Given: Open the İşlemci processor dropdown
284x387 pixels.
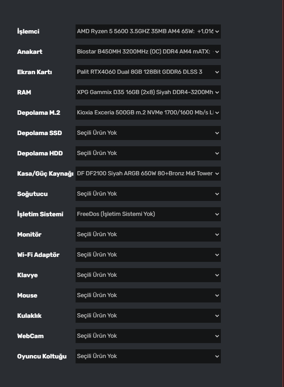Looking at the screenshot, I should 148,31.
